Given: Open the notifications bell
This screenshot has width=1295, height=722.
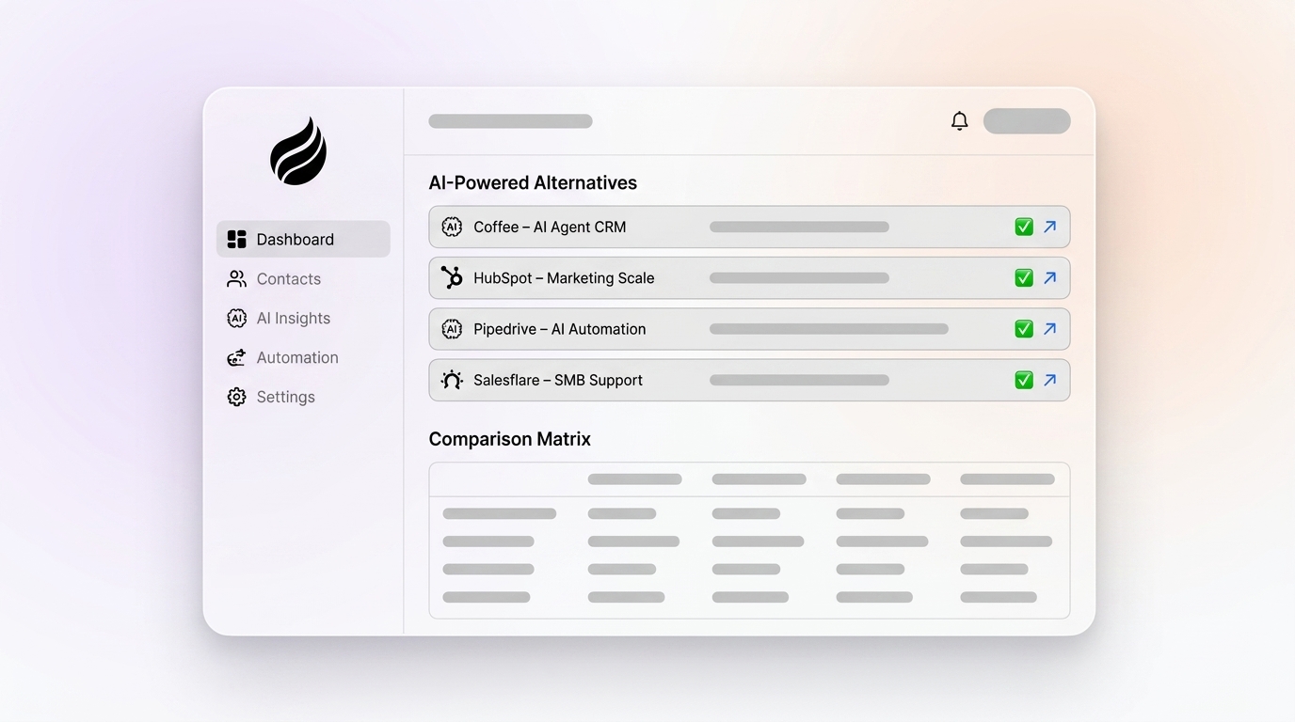Looking at the screenshot, I should (x=959, y=121).
